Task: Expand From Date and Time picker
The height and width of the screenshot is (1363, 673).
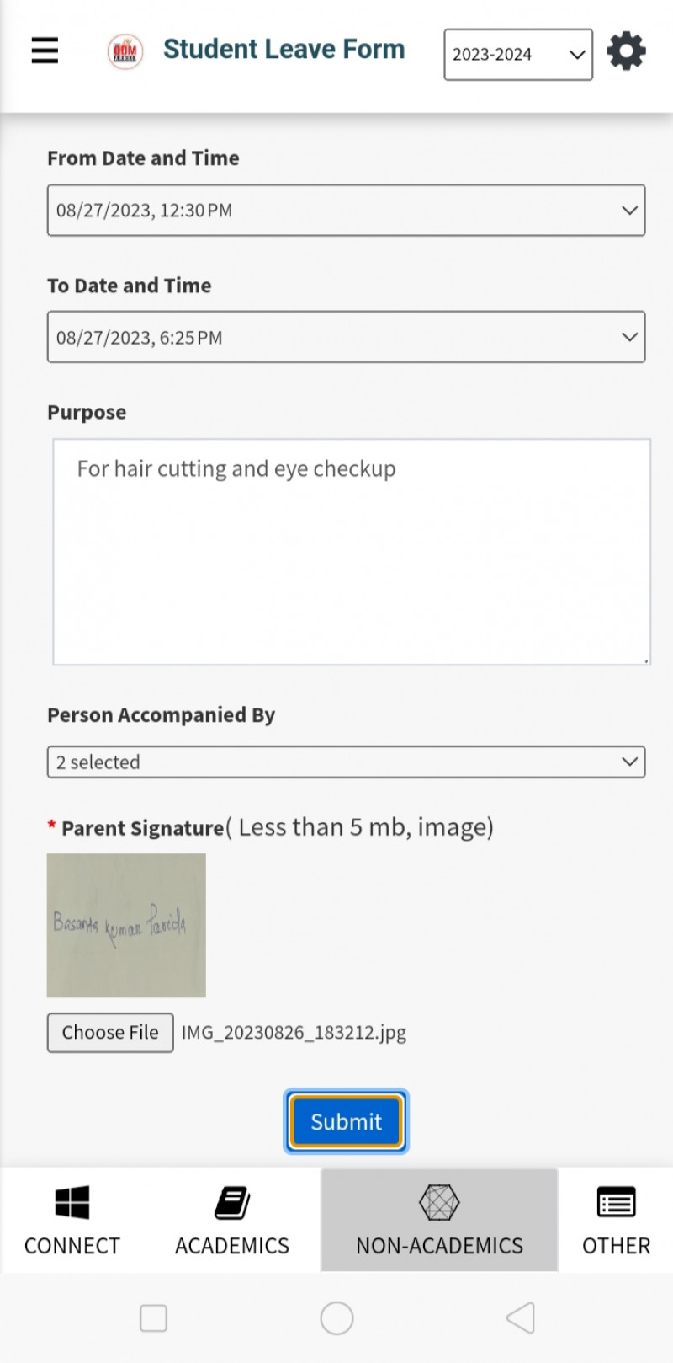Action: [346, 210]
